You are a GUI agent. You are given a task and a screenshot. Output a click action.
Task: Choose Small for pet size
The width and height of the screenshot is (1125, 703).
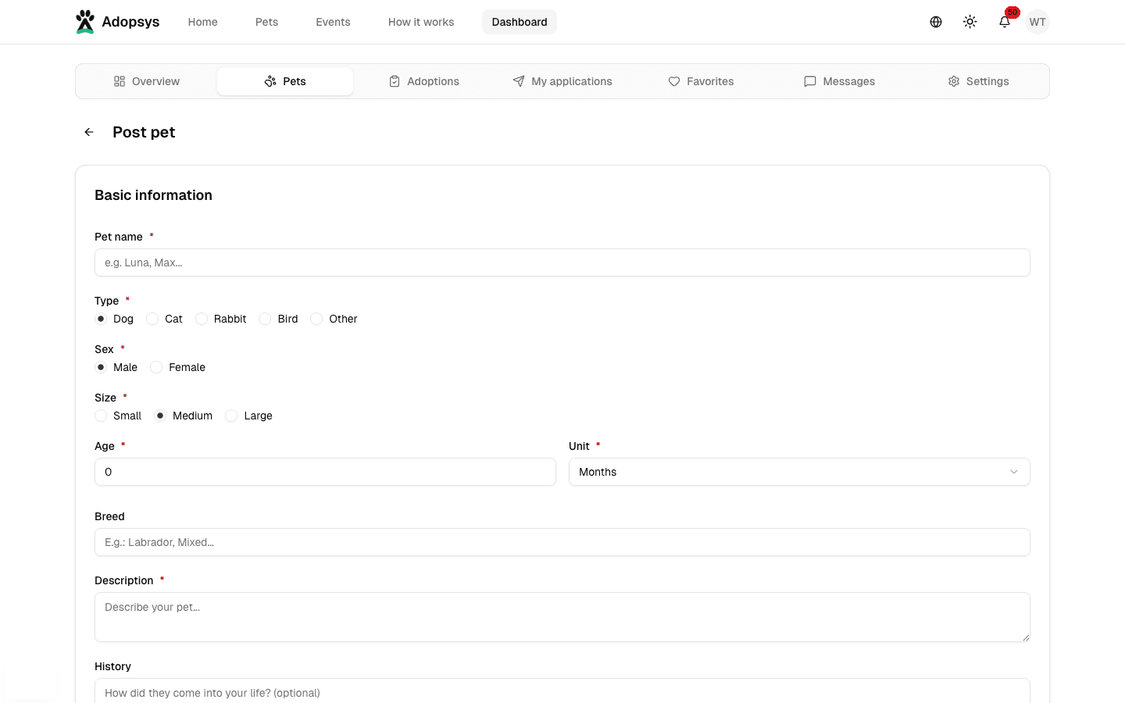(101, 415)
